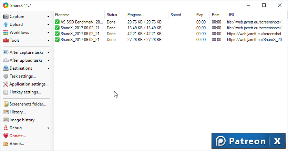Click the Donate heart icon
This screenshot has height=151, width=288.
pyautogui.click(x=6, y=136)
